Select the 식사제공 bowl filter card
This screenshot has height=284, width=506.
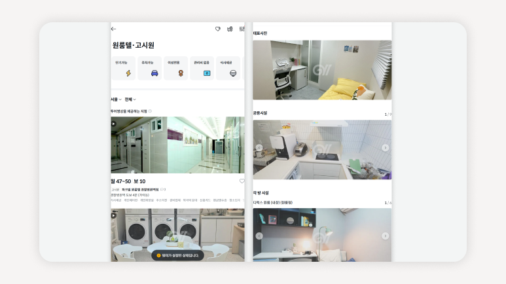[x=228, y=68]
